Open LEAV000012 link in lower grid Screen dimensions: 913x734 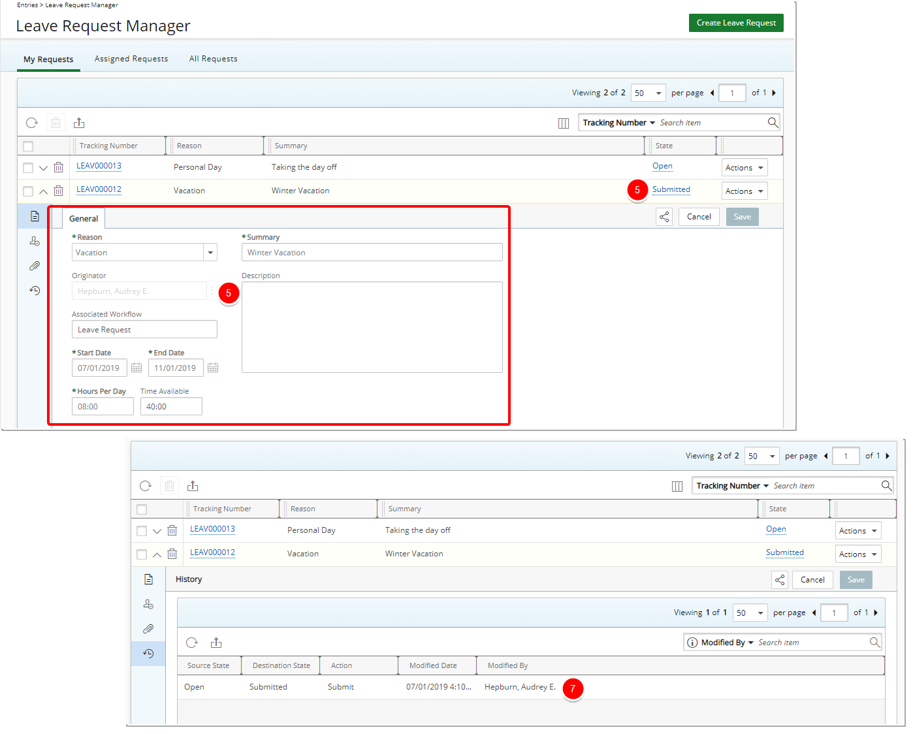click(x=212, y=552)
